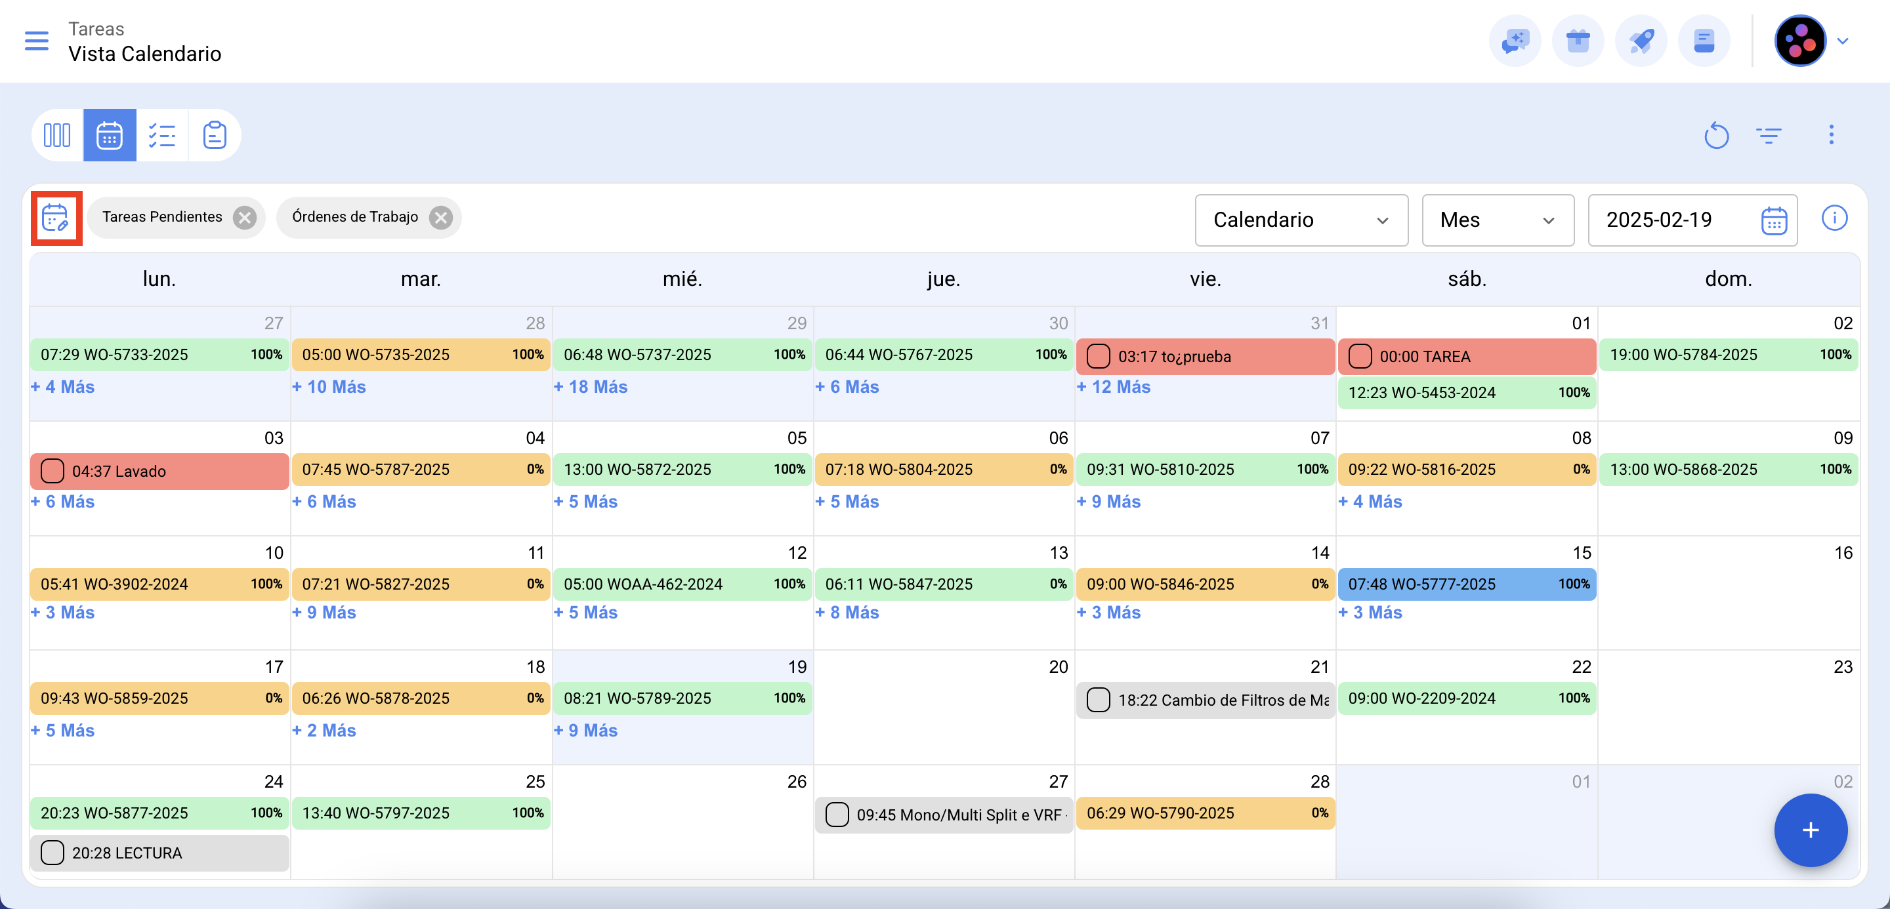Remove the Órdenes de Trabajo filter chip

coord(441,218)
